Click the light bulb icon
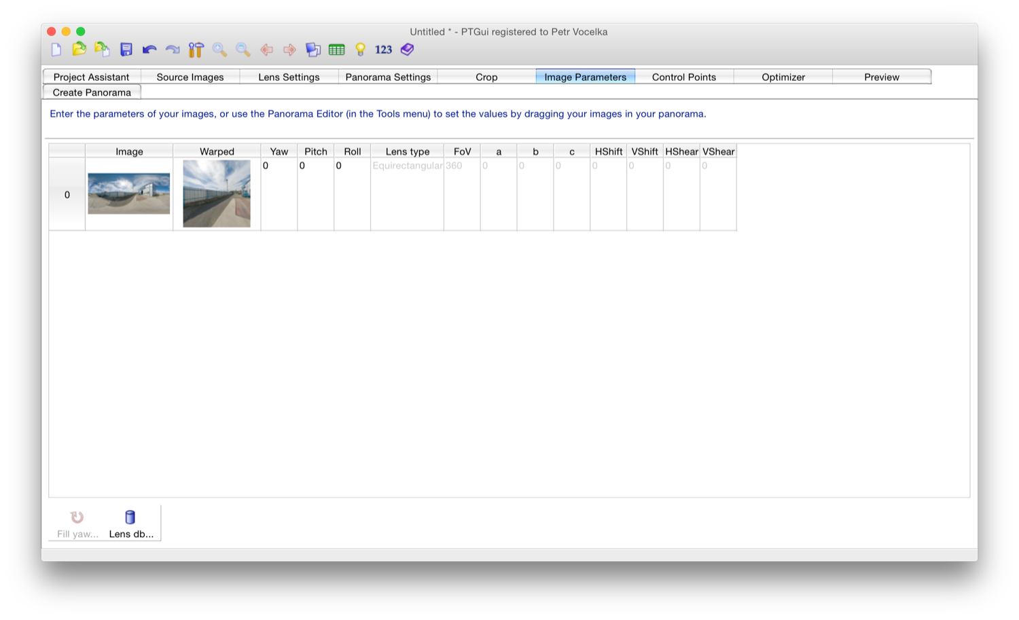Viewport: 1019px width, 620px height. click(361, 50)
